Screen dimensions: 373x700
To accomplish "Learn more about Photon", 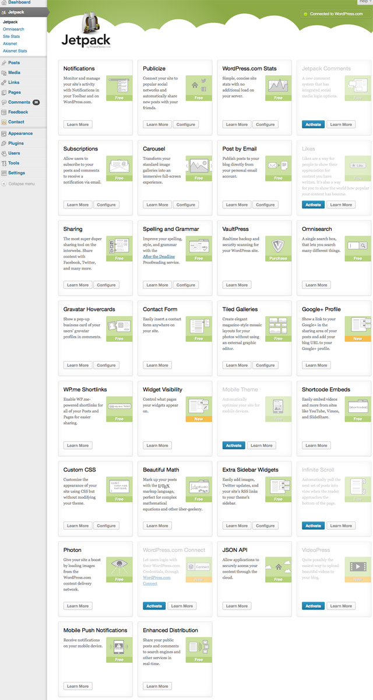I will (78, 606).
